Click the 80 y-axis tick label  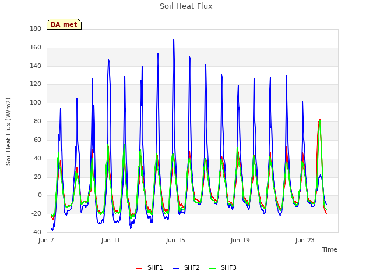pyautogui.click(x=37, y=121)
